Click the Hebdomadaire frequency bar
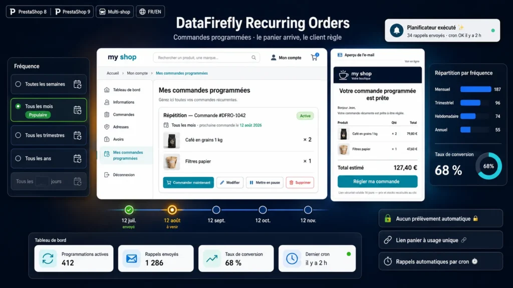The image size is (513, 288). pyautogui.click(x=468, y=116)
